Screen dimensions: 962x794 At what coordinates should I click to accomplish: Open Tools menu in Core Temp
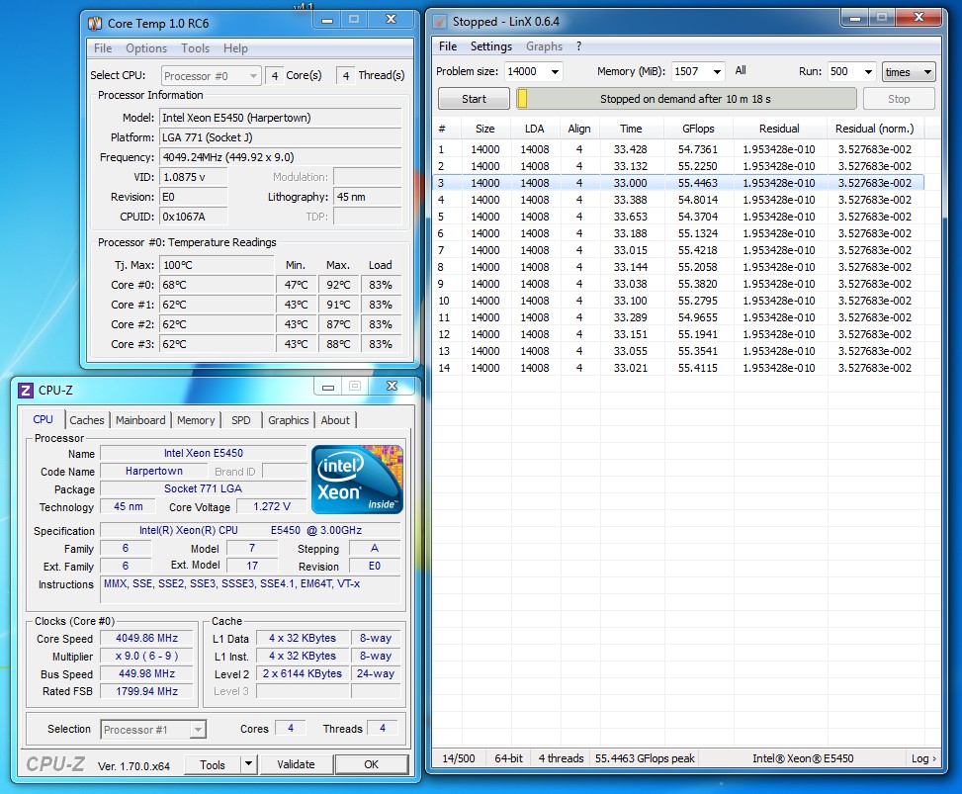[x=195, y=47]
